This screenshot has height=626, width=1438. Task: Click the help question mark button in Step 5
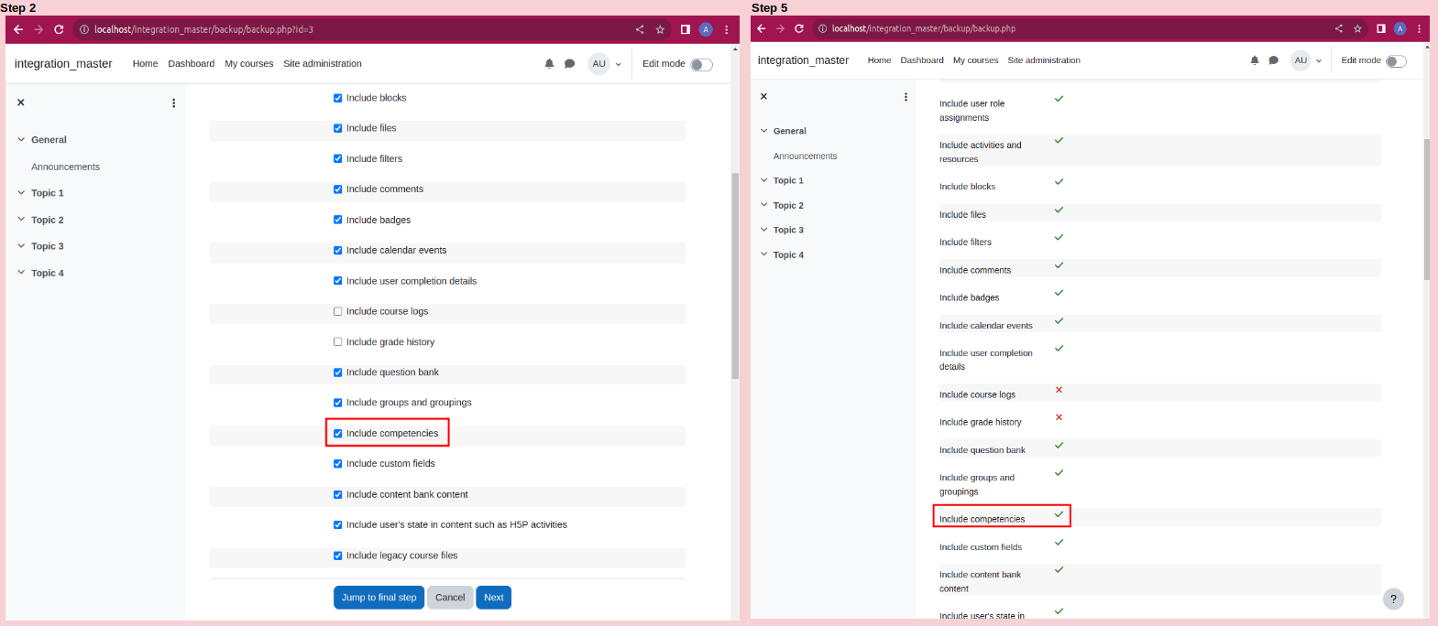(1393, 599)
